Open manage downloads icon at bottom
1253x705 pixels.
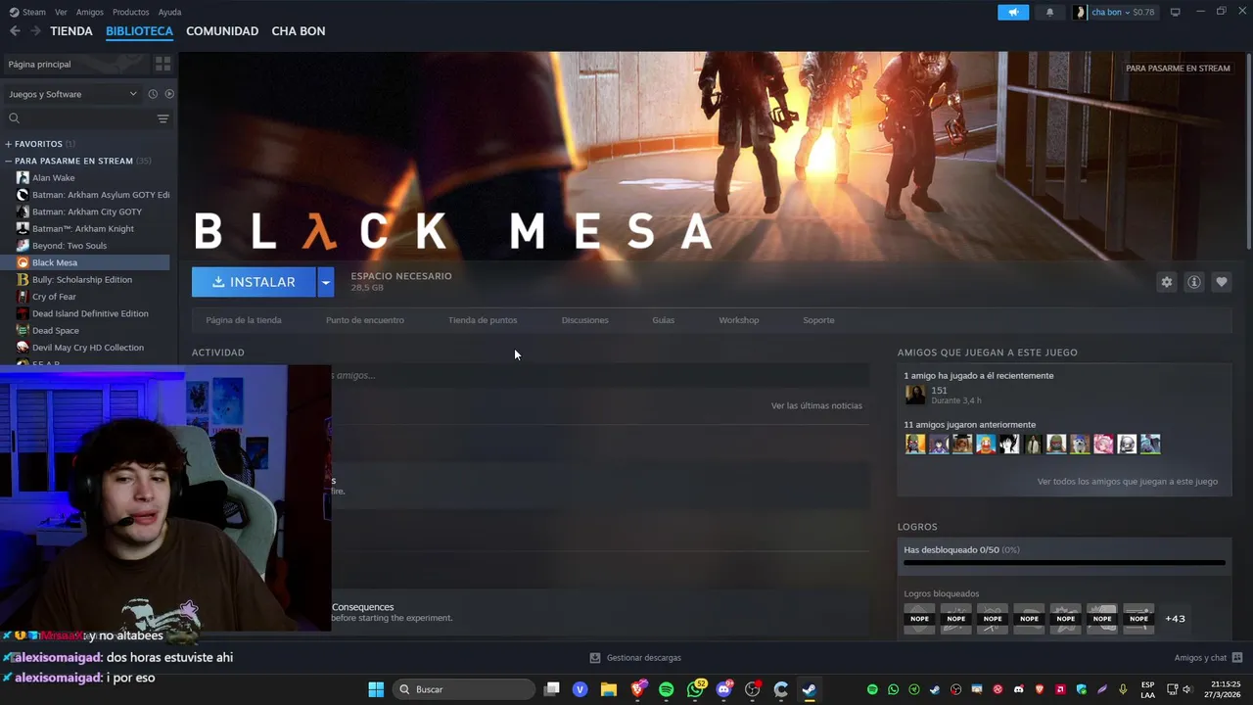(x=594, y=658)
